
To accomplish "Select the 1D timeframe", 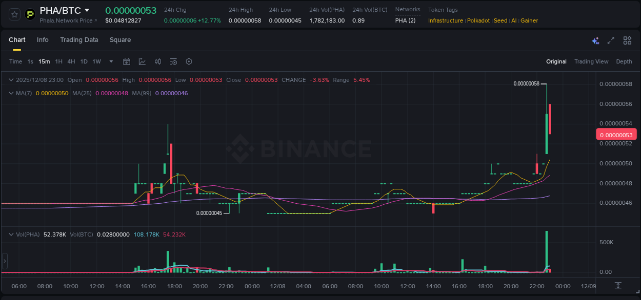I will tap(84, 61).
